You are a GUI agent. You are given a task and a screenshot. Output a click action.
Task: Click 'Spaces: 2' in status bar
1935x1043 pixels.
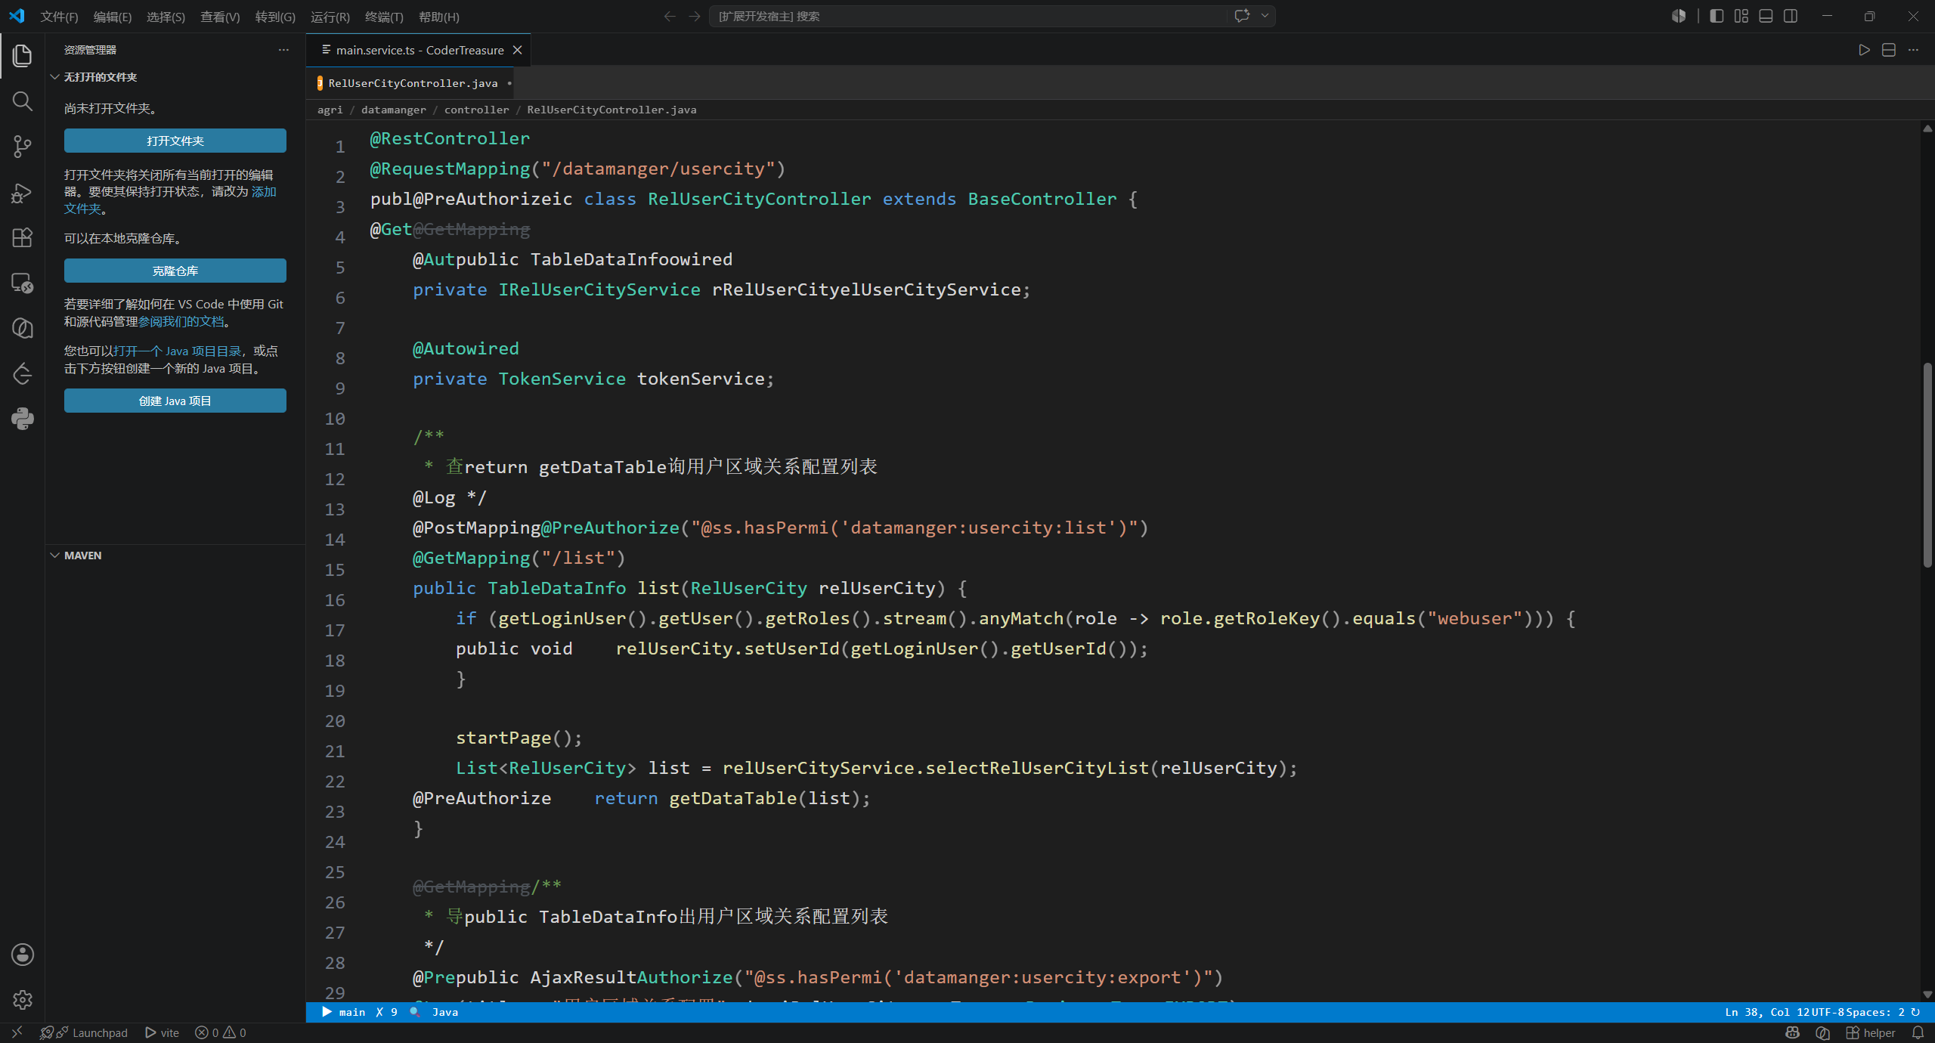[1875, 1012]
